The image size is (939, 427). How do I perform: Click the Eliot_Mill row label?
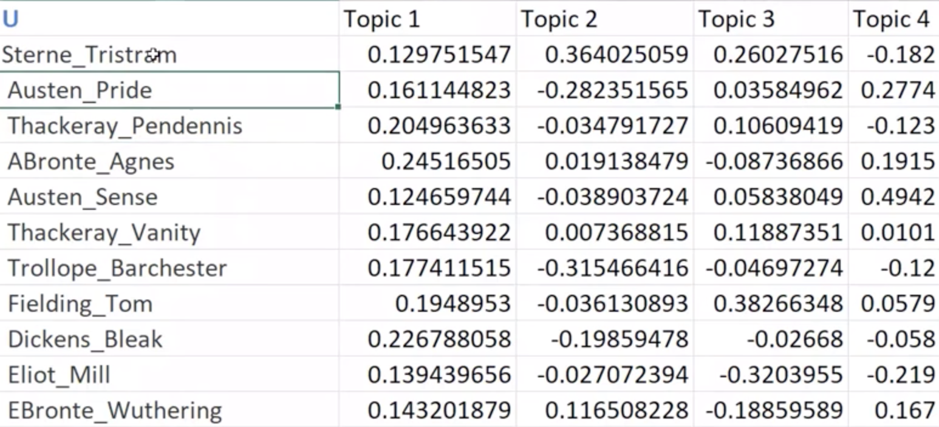[59, 375]
